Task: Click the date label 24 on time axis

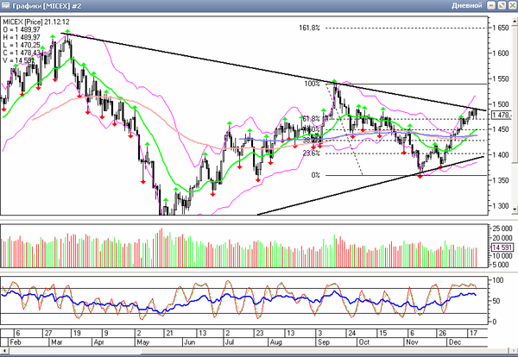Action: (351, 333)
